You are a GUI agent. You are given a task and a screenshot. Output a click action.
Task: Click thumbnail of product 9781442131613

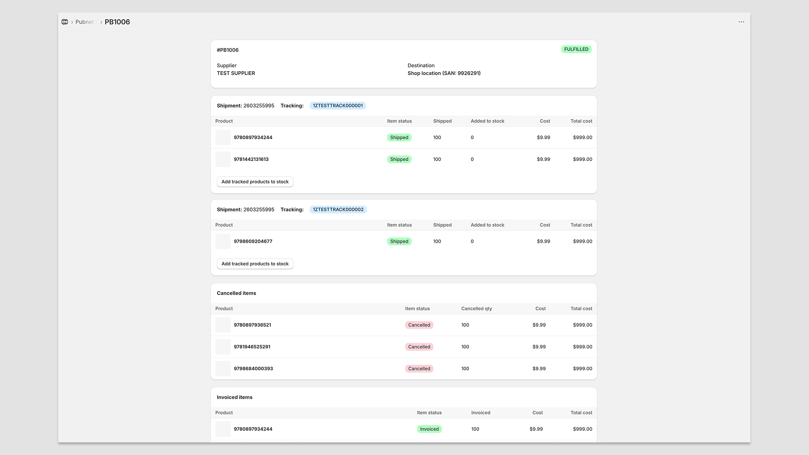(223, 159)
